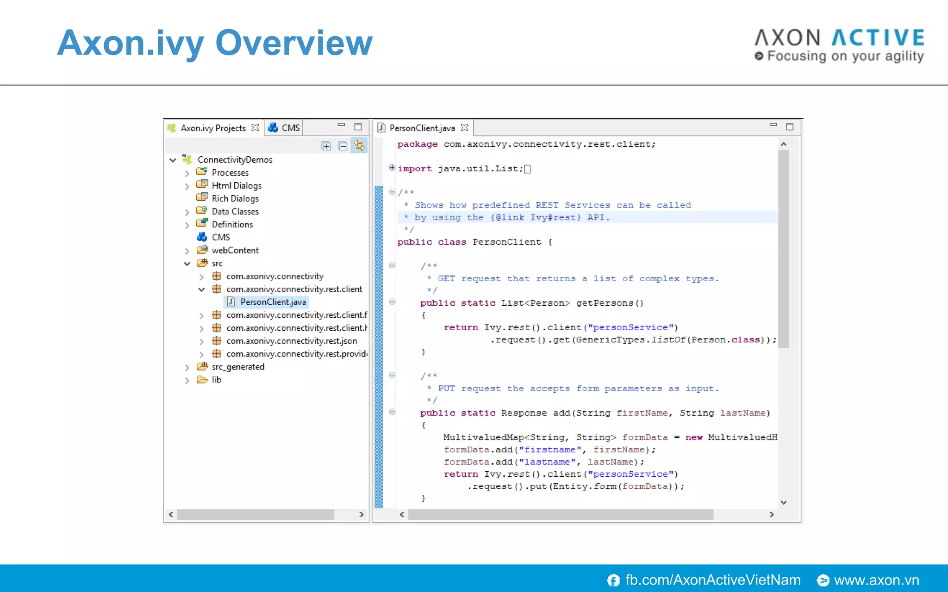
Task: Click the Facebook icon in footer
Action: coord(613,580)
